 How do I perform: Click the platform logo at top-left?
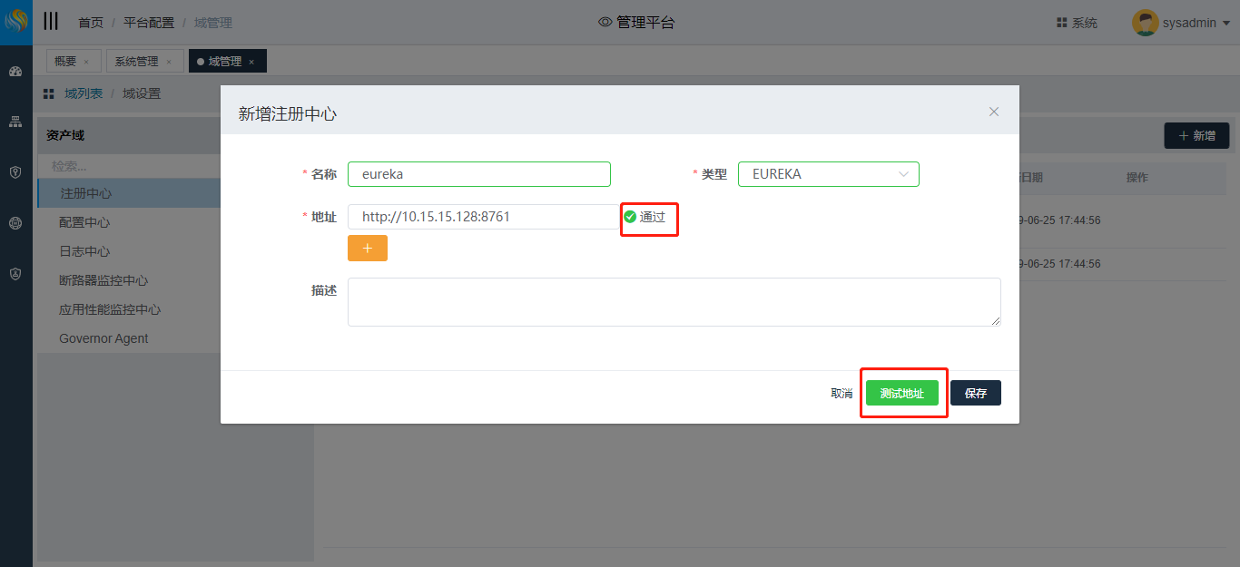[16, 22]
